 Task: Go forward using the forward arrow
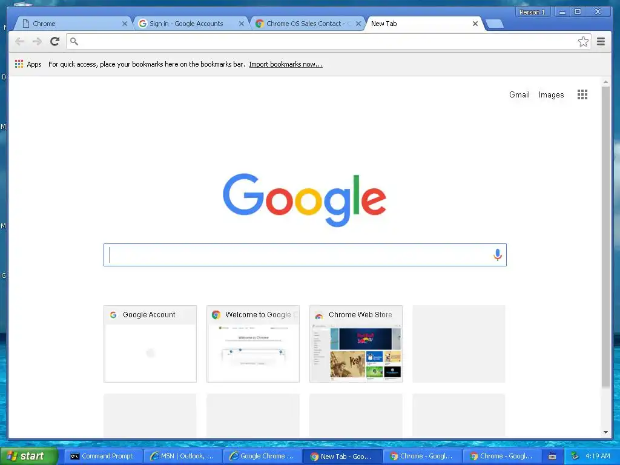37,42
